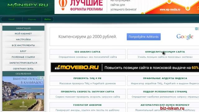Screen dimensions: 199x112
Task: Focus the password login field
Action: [x=32, y=19]
